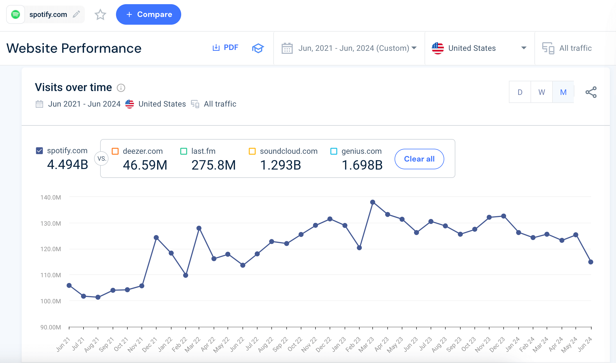Image resolution: width=616 pixels, height=363 pixels.
Task: Click the Mar 23 peak data point
Action: (373, 202)
